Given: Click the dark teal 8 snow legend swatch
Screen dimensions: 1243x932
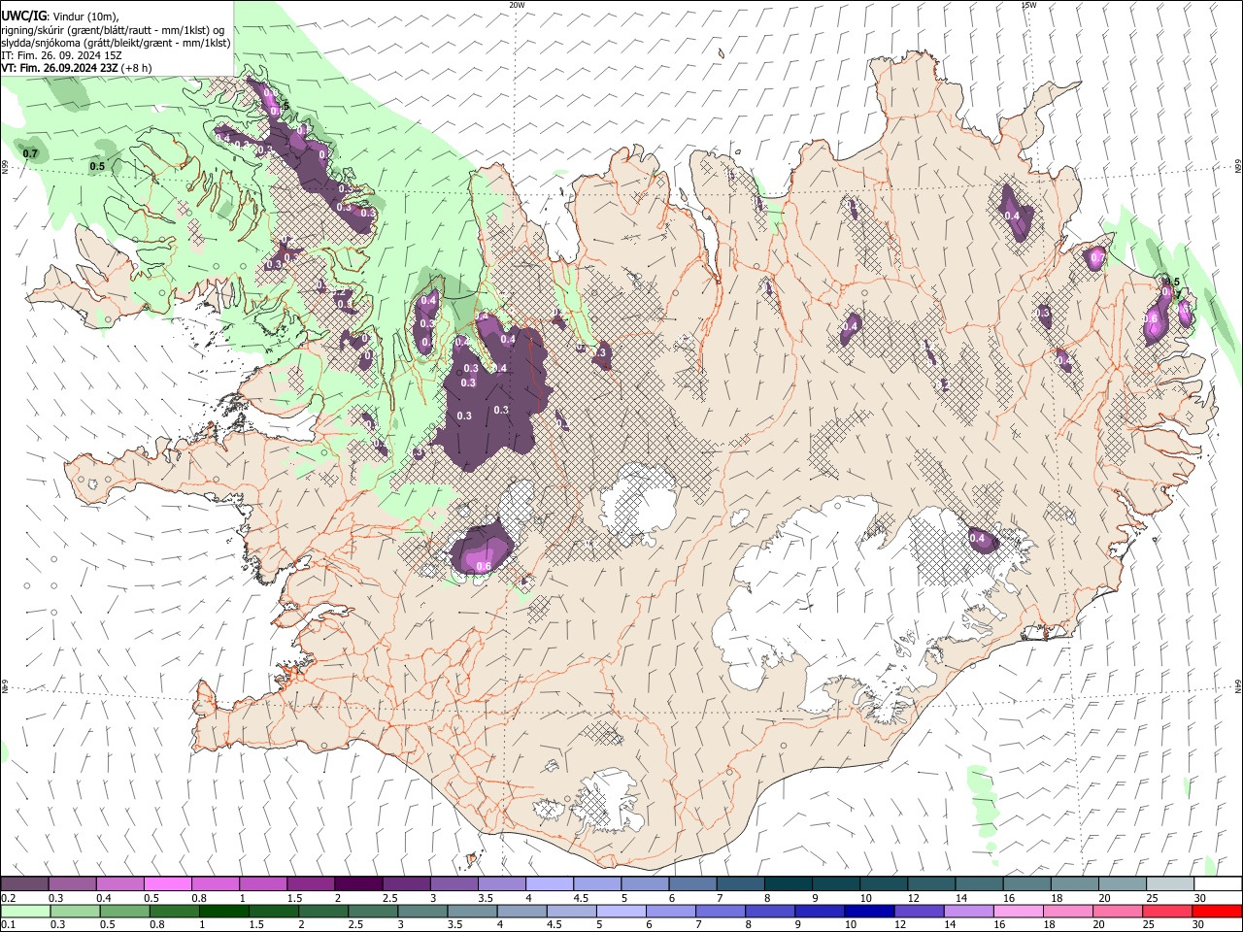Looking at the screenshot, I should pyautogui.click(x=788, y=884).
